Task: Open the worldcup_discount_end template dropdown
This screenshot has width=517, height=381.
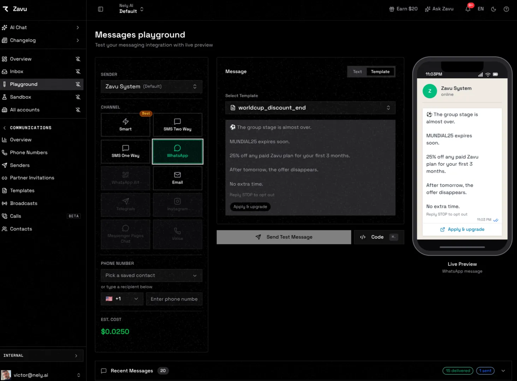Action: tap(310, 108)
